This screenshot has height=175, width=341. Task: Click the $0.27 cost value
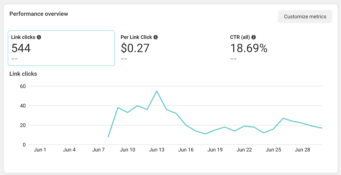click(135, 48)
